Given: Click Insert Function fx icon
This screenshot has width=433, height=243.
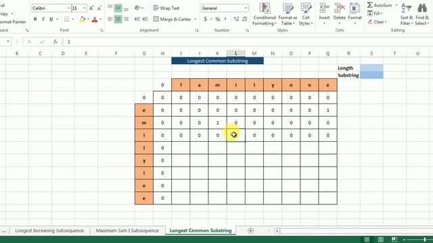Looking at the screenshot, I should pos(55,42).
